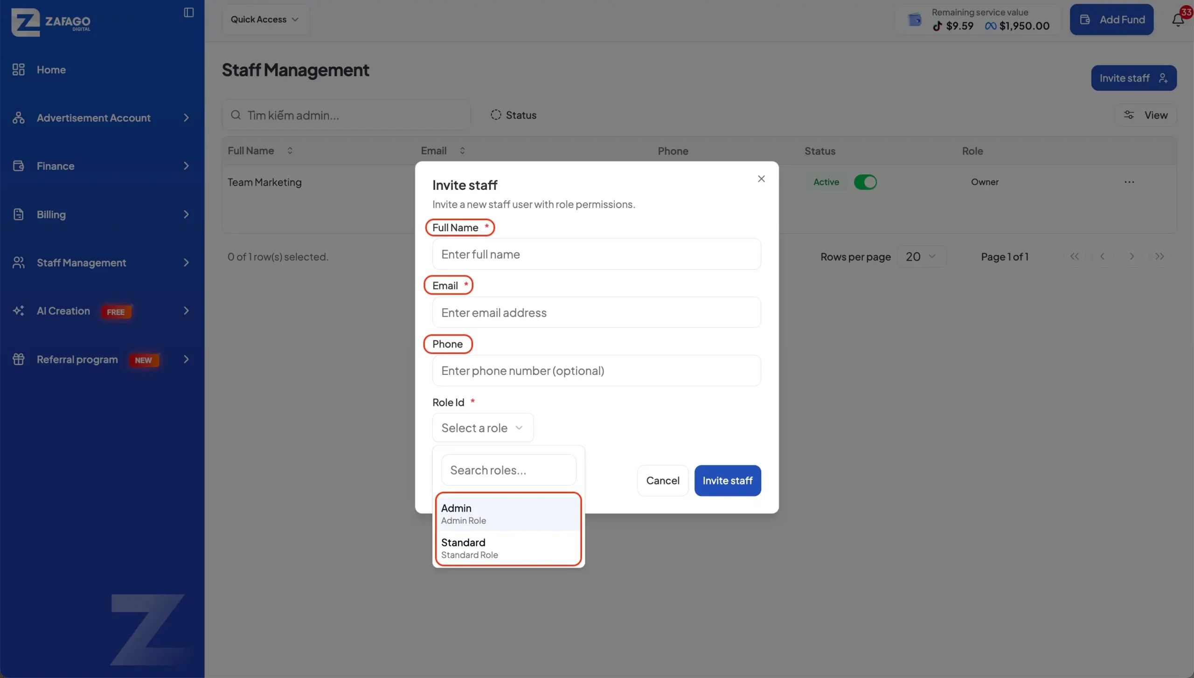Click the TikTok balance icon

pyautogui.click(x=937, y=26)
